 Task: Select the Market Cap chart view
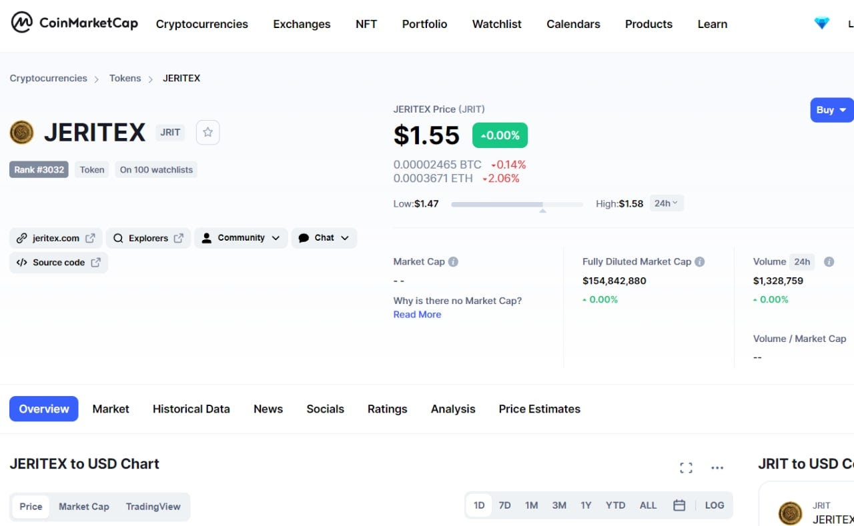[x=84, y=507]
